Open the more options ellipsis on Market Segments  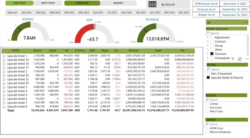coord(247,59)
